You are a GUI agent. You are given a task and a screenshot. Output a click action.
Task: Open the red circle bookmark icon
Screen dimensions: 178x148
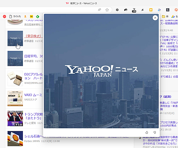coord(4,17)
